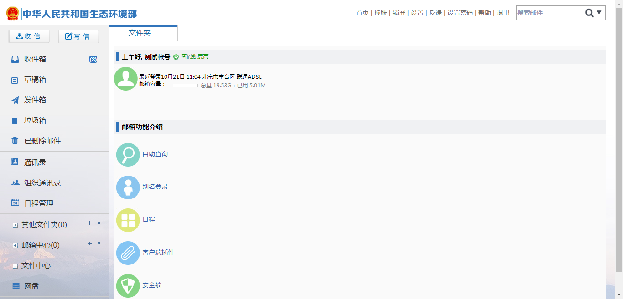Open the 网盘 disk item
The width and height of the screenshot is (623, 299).
(31, 286)
